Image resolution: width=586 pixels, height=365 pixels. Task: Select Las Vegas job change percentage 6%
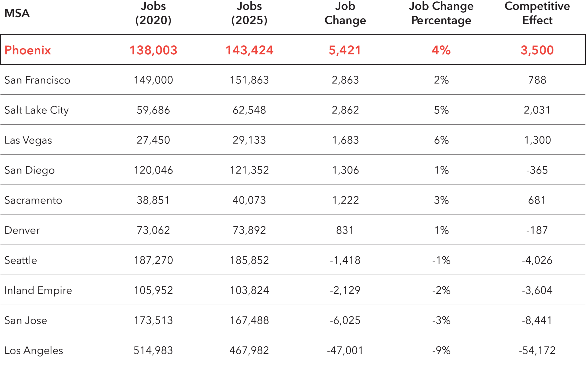coord(441,140)
